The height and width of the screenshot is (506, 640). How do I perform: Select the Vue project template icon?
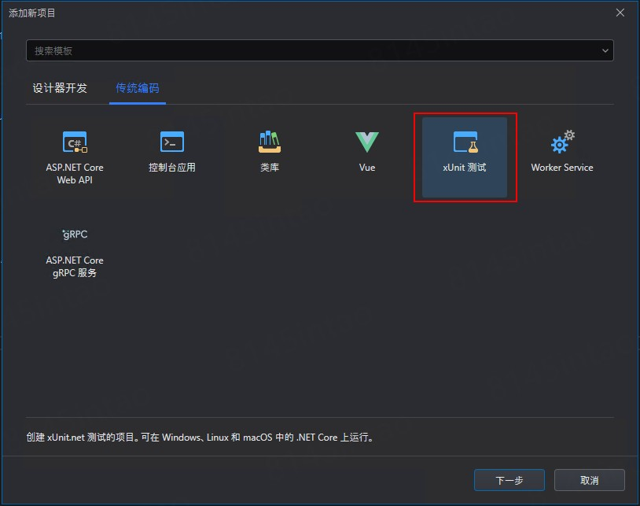[367, 142]
